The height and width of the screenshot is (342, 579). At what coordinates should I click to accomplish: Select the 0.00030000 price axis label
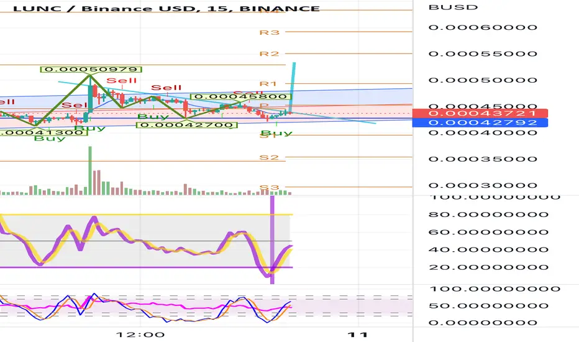[483, 185]
